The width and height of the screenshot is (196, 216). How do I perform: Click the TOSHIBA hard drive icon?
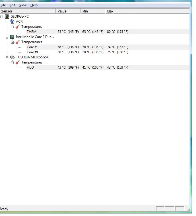[12, 57]
